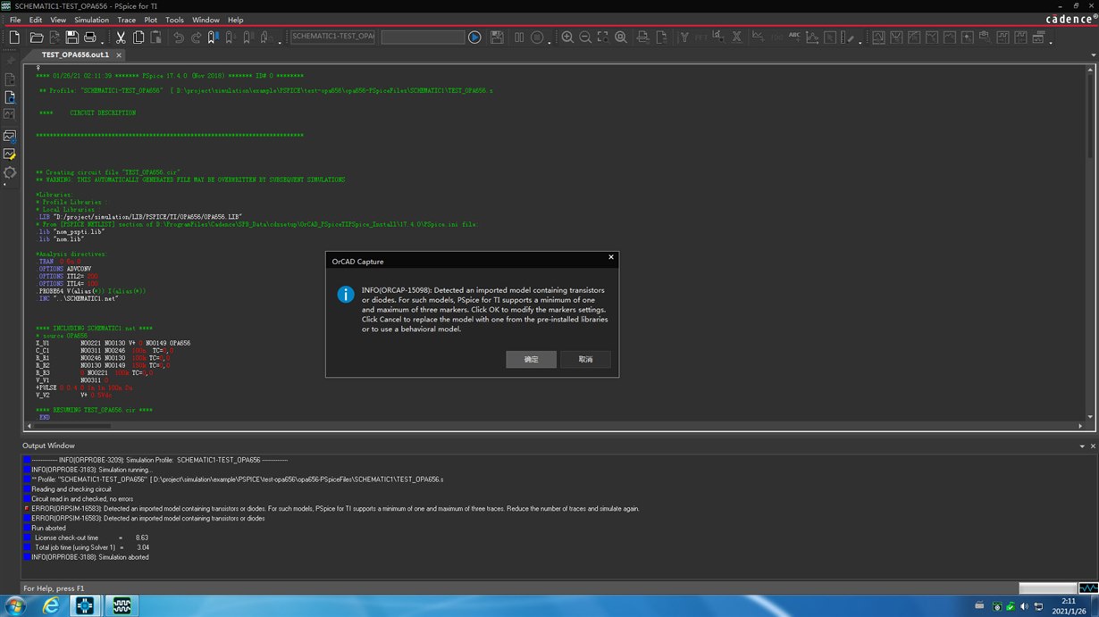This screenshot has width=1099, height=617.
Task: Open the Trace menu
Action: 127,20
